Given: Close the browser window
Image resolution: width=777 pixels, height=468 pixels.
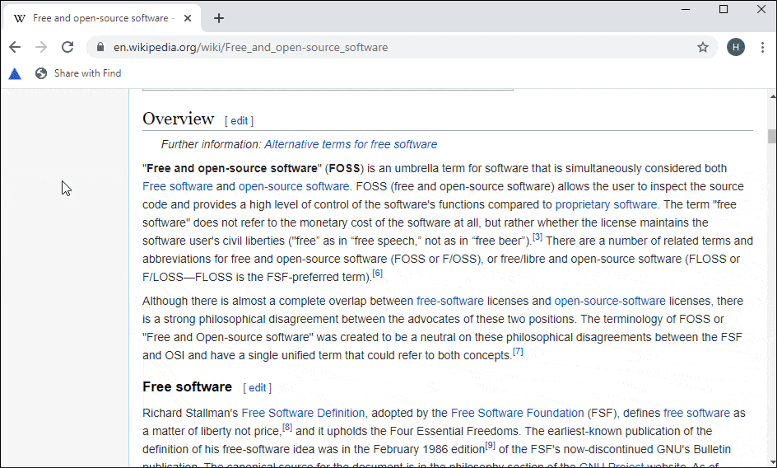Looking at the screenshot, I should (x=761, y=9).
